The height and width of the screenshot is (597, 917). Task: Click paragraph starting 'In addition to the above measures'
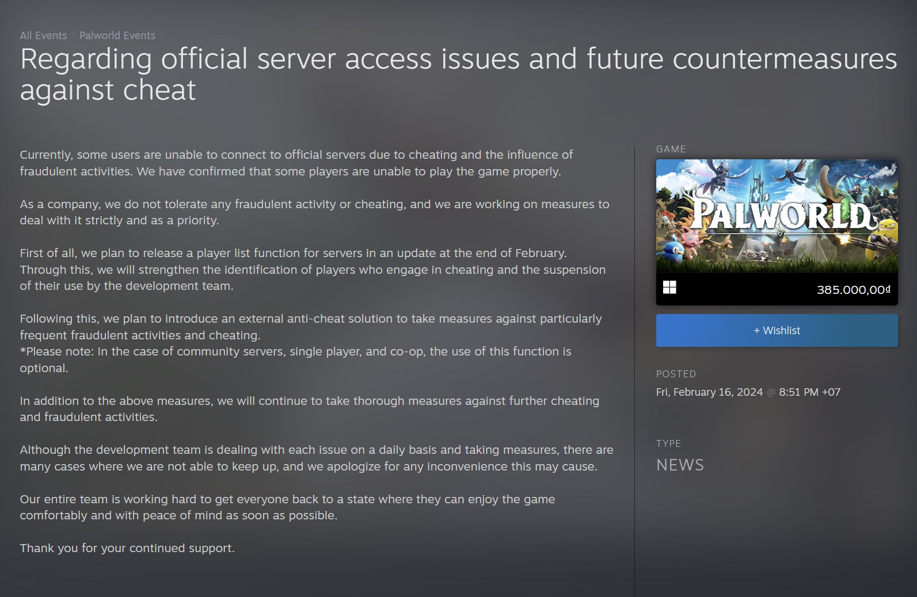[x=310, y=409]
